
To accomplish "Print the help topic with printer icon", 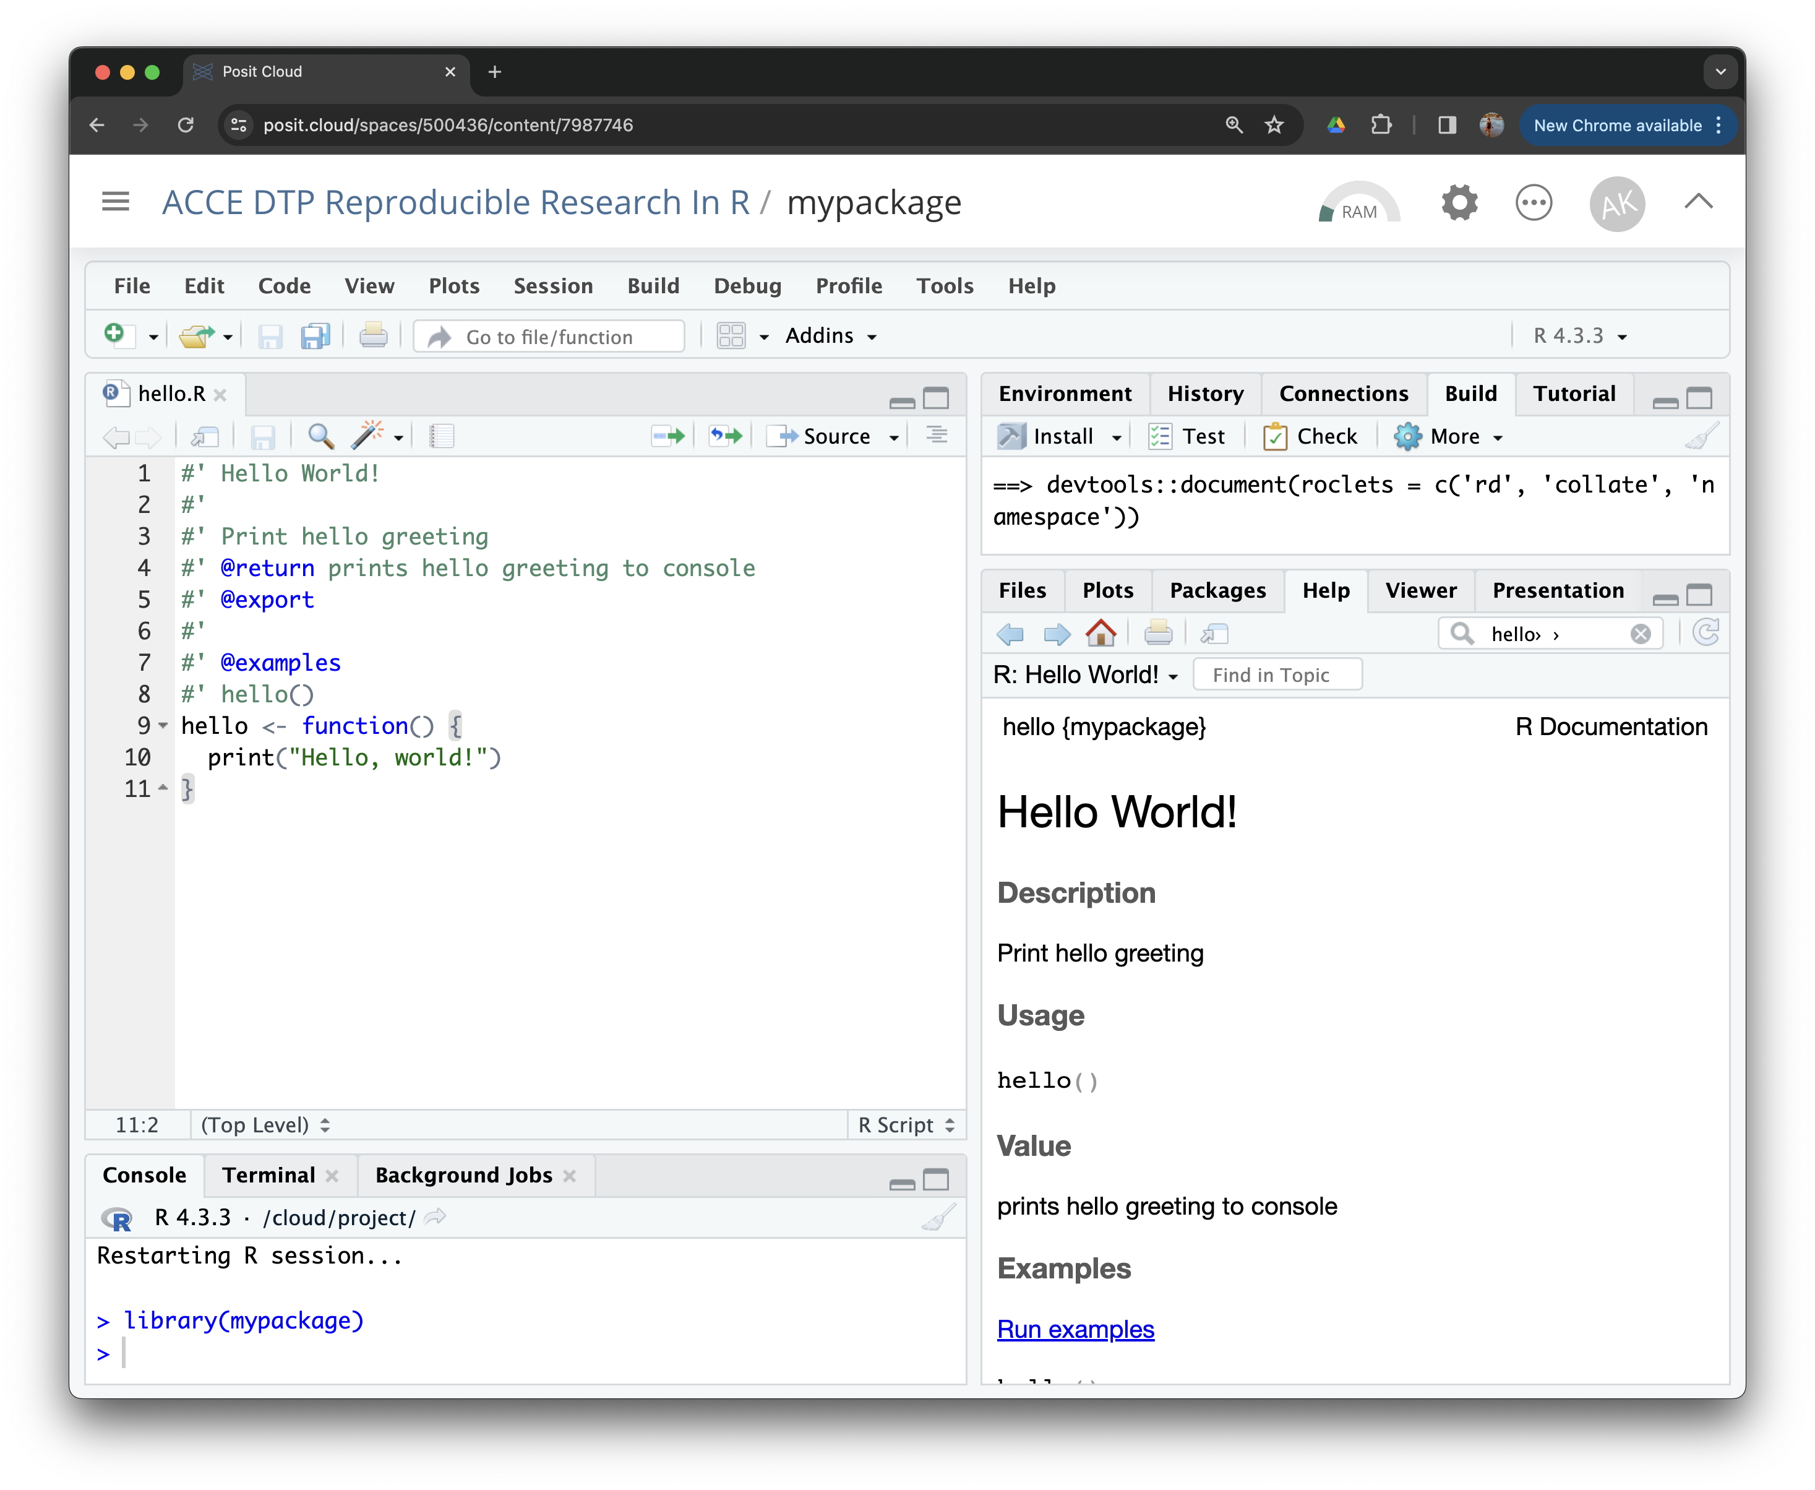I will pyautogui.click(x=1159, y=634).
